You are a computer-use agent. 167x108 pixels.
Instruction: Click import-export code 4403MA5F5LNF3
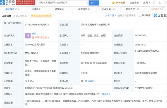[144, 88]
